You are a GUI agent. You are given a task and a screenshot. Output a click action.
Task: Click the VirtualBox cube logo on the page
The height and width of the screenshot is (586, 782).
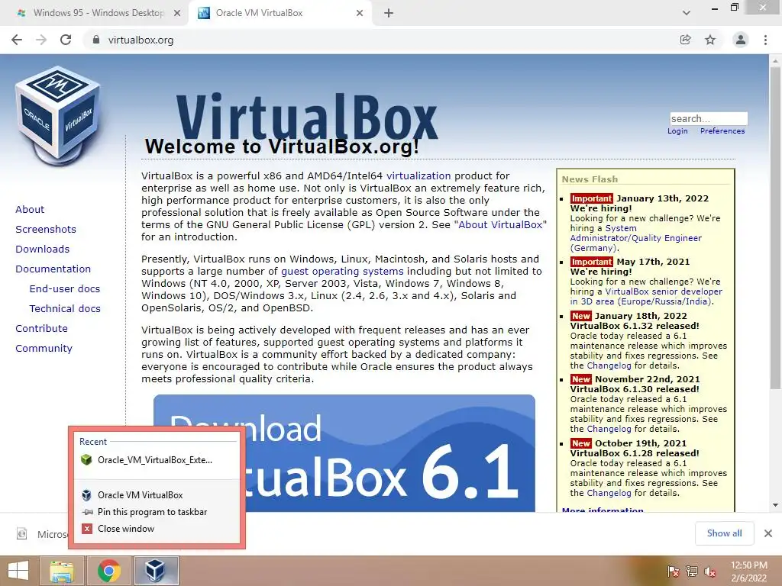(58, 116)
